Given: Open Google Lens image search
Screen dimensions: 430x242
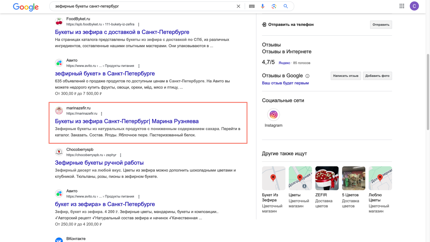Looking at the screenshot, I should [274, 6].
